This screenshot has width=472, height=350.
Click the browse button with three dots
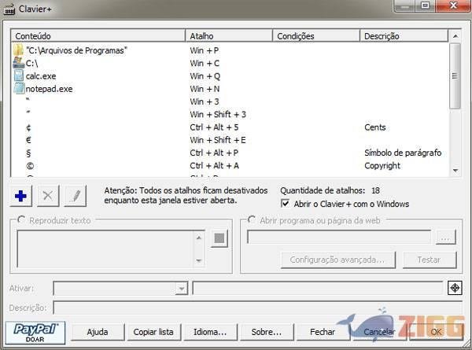pos(445,237)
